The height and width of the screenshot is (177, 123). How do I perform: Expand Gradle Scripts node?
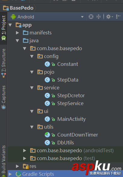(10, 174)
